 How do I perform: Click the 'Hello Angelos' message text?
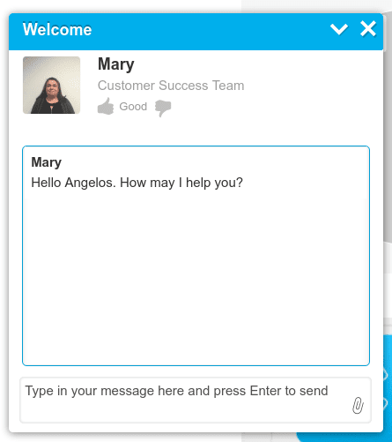(x=74, y=183)
